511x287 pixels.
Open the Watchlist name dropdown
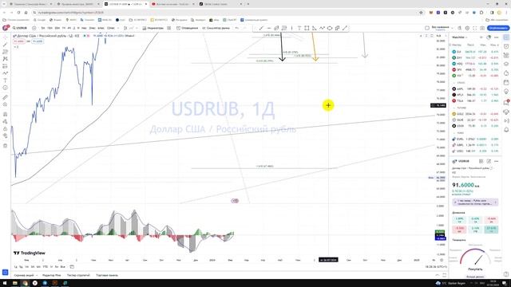pos(460,37)
